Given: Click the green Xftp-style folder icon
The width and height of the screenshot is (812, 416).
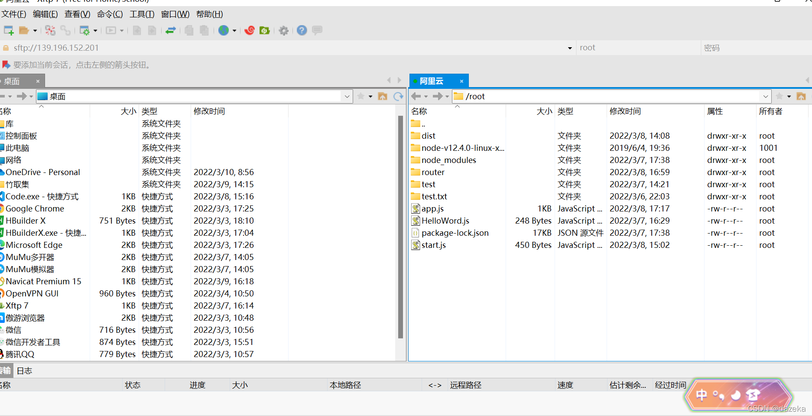Looking at the screenshot, I should tap(264, 30).
